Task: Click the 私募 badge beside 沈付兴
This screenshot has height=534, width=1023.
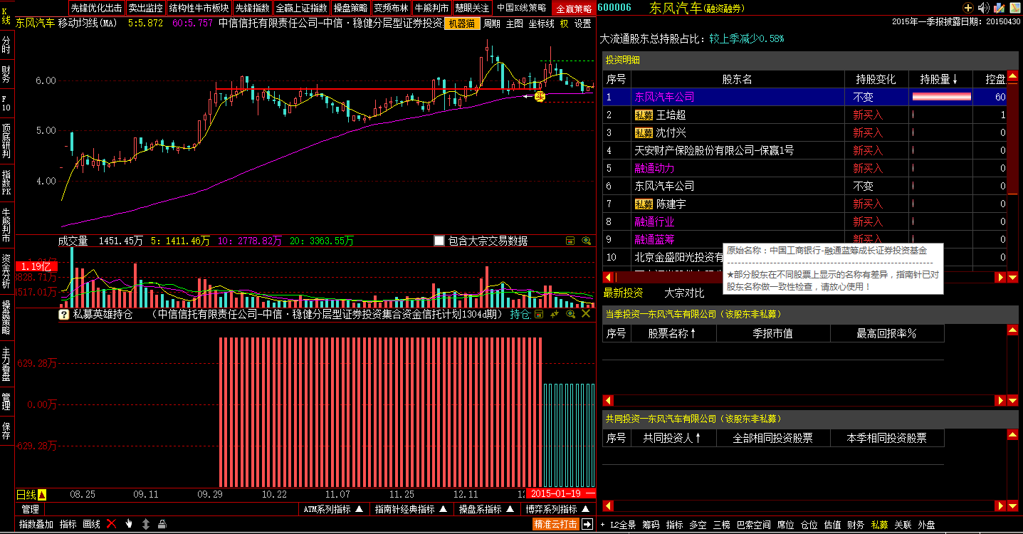Action: (644, 132)
